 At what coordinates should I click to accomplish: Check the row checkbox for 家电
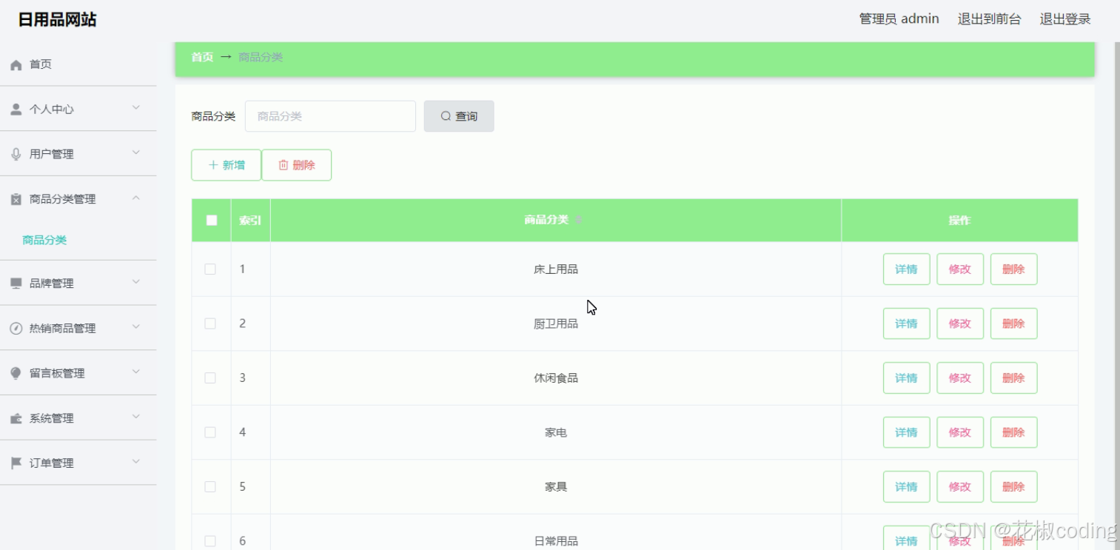tap(210, 432)
